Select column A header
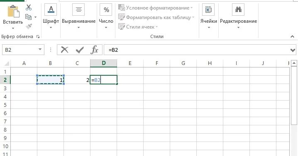The image size is (298, 156). [24, 63]
